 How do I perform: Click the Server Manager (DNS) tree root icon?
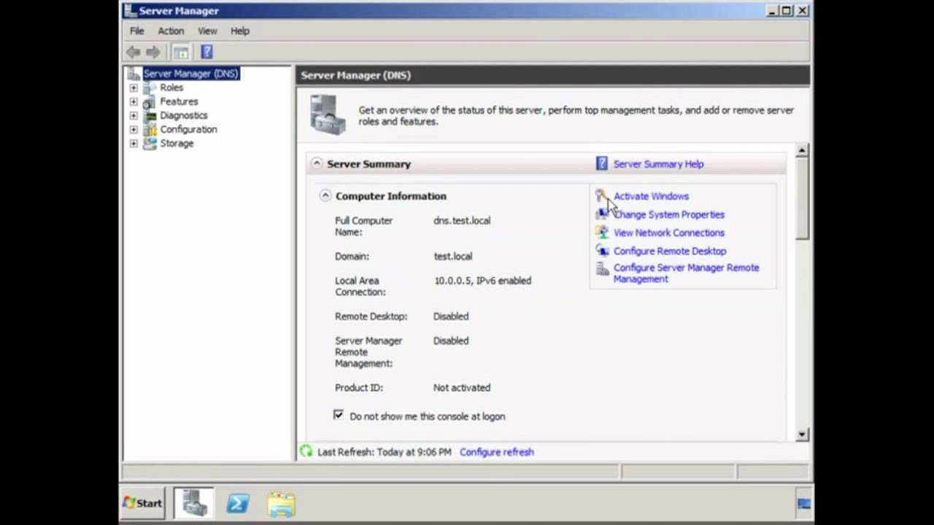[134, 74]
